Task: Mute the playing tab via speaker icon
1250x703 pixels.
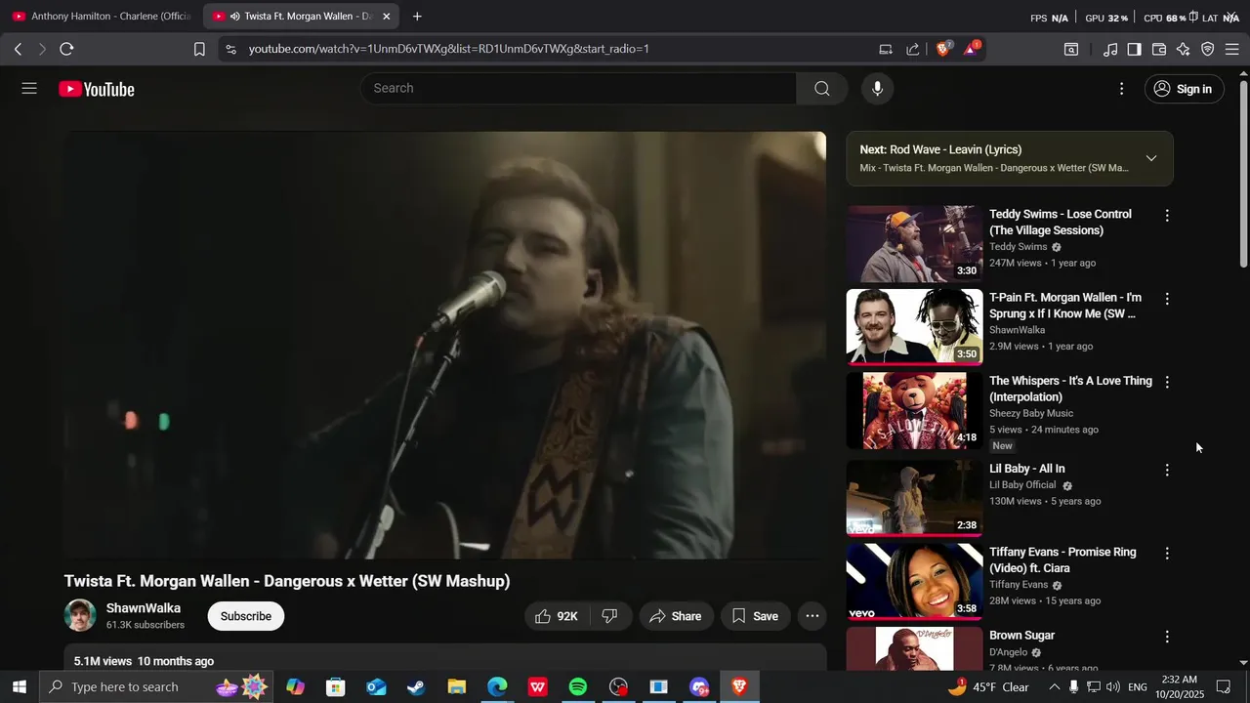Action: coord(234,17)
